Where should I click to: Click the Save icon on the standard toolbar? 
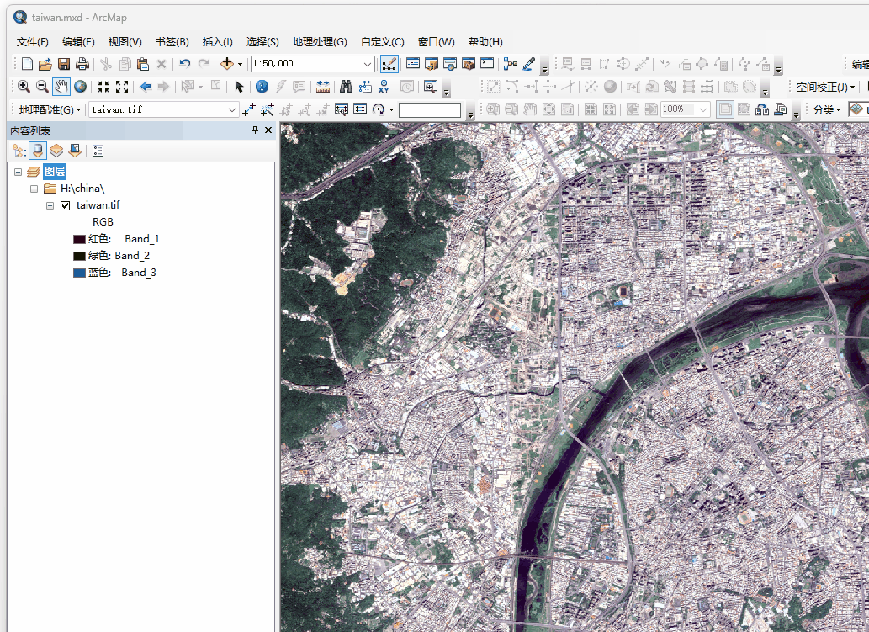point(63,63)
